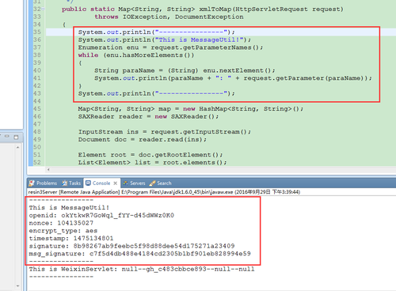Close the Console view tab

pos(116,183)
